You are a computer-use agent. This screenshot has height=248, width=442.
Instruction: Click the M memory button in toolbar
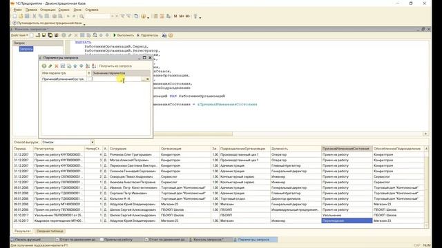175,17
